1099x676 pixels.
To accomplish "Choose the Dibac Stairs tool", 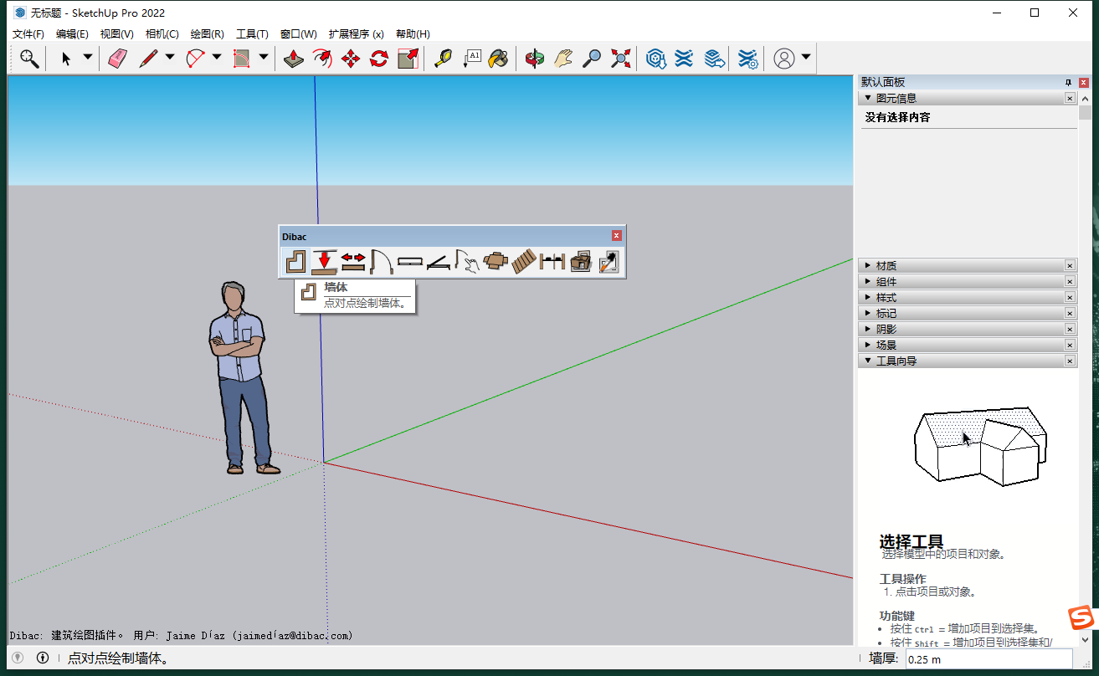I will tap(524, 262).
